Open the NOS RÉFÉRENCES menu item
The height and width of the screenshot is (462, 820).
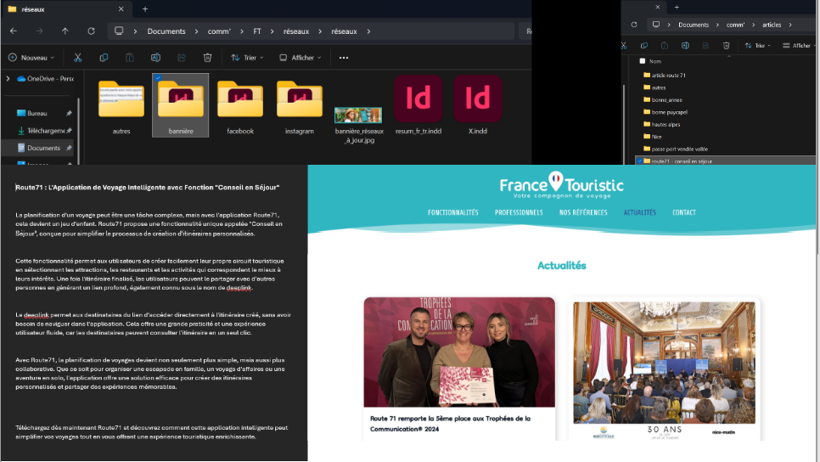[583, 212]
